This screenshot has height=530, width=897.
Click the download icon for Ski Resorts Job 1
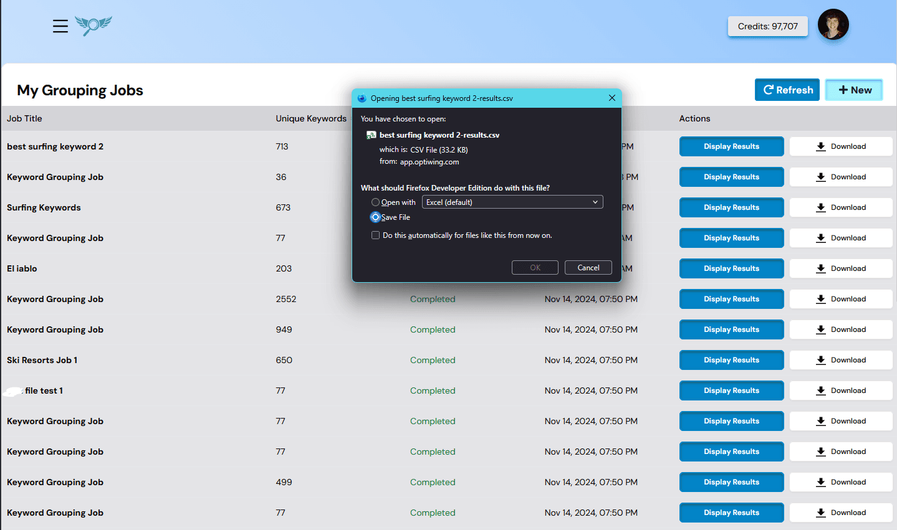[x=819, y=360]
